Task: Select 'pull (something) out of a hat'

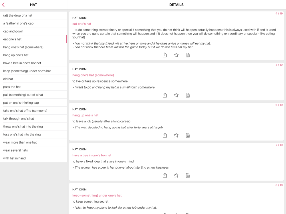Action: [23, 95]
